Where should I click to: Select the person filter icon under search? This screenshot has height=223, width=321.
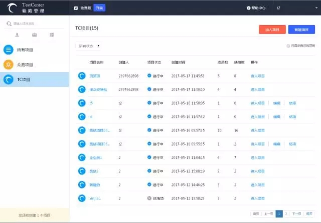pyautogui.click(x=18, y=34)
